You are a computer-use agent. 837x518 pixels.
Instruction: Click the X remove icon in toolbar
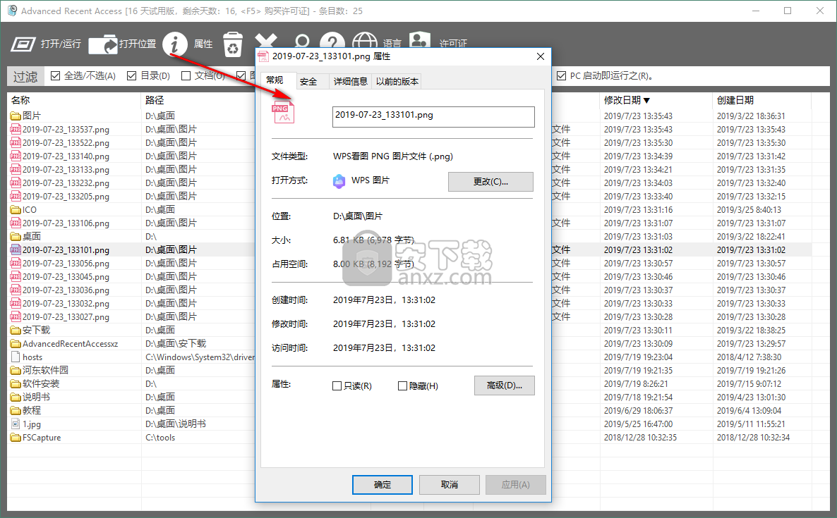(266, 40)
